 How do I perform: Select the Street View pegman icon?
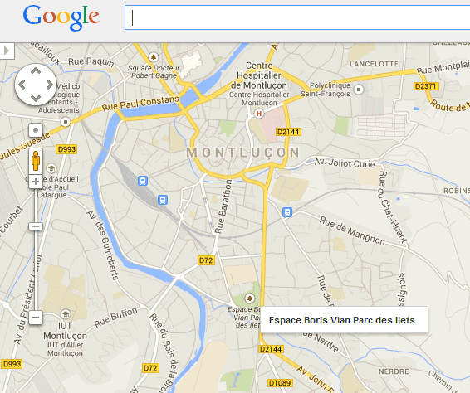click(x=36, y=161)
